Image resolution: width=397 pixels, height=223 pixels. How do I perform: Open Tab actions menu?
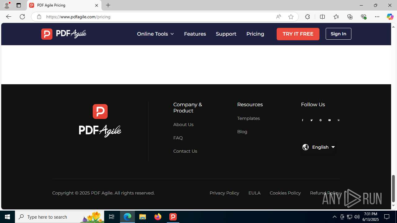19,5
